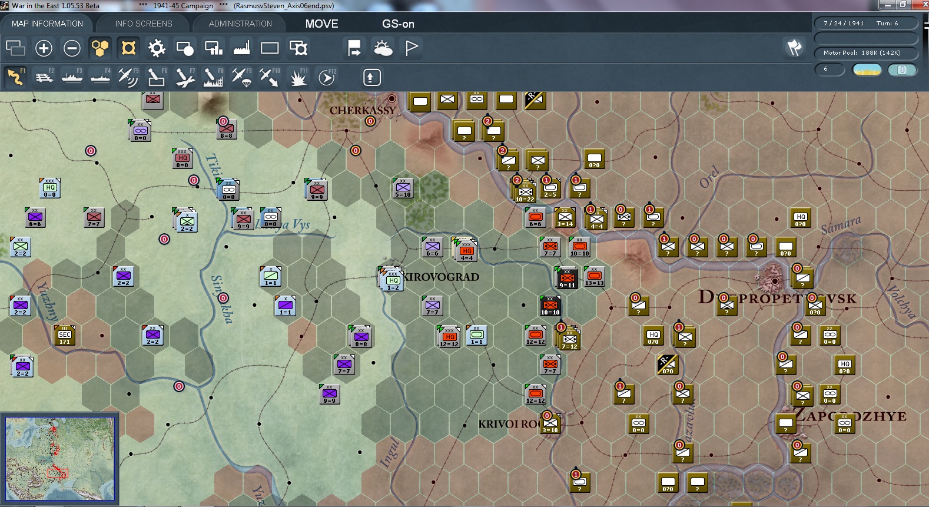The width and height of the screenshot is (929, 507).
Task: Select the 10=22 stacked unit counter
Action: 525,193
